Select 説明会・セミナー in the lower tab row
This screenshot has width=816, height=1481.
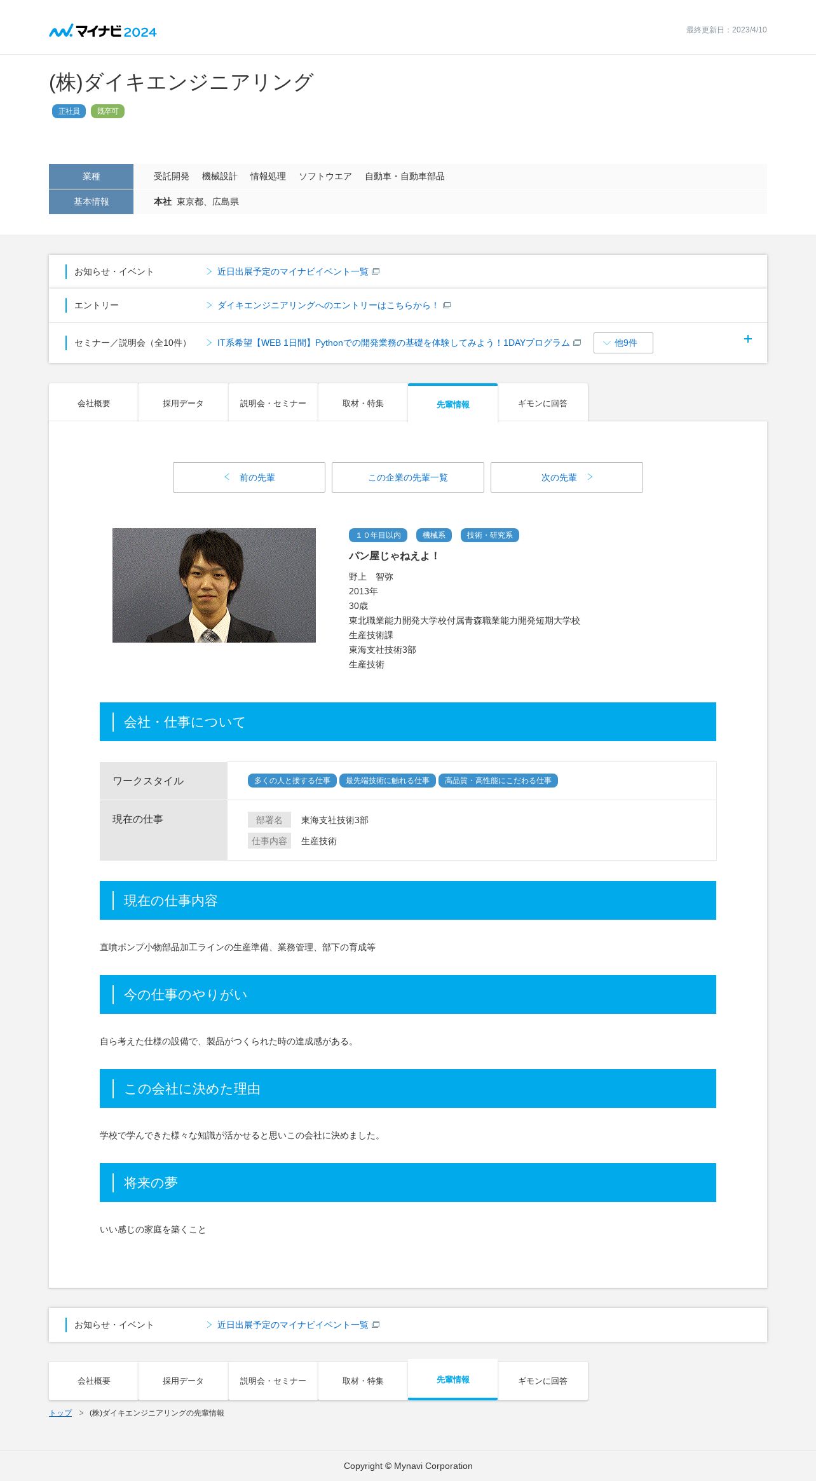click(x=273, y=1381)
